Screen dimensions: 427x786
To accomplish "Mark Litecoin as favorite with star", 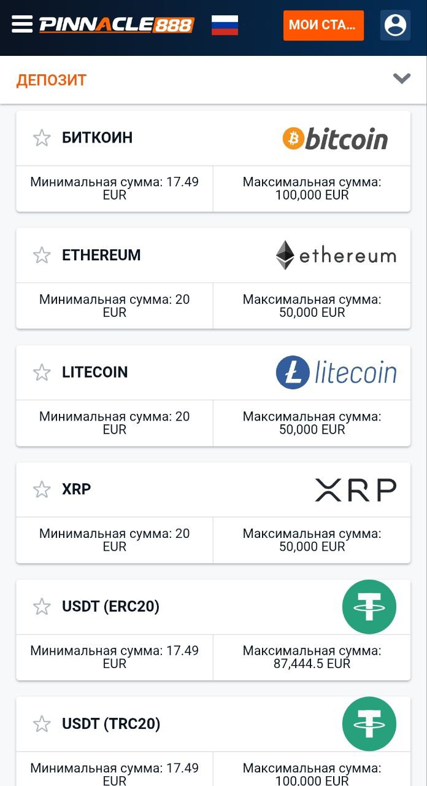I will (x=42, y=373).
